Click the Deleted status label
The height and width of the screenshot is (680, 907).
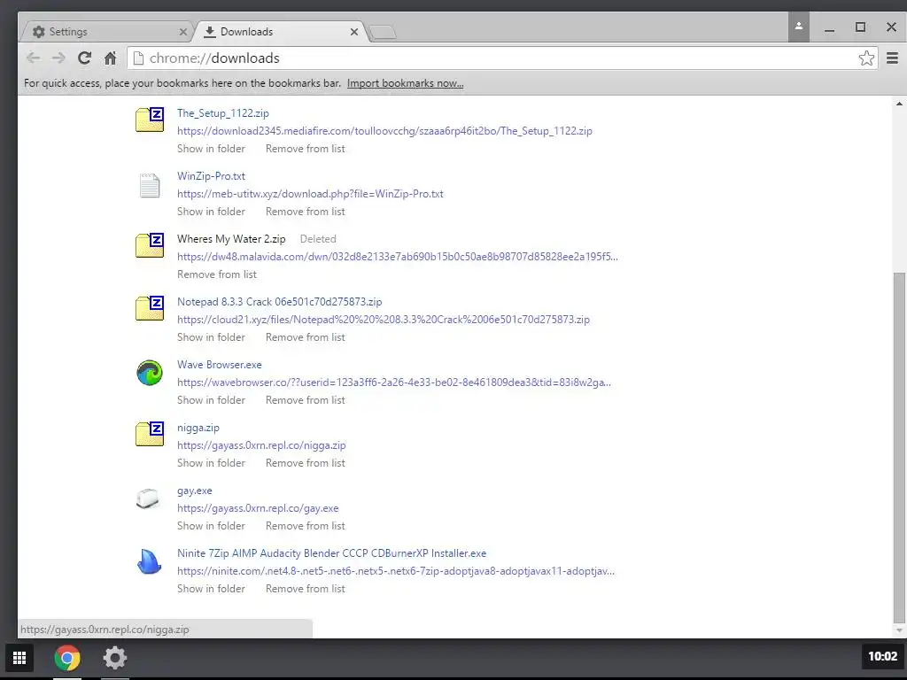(318, 239)
